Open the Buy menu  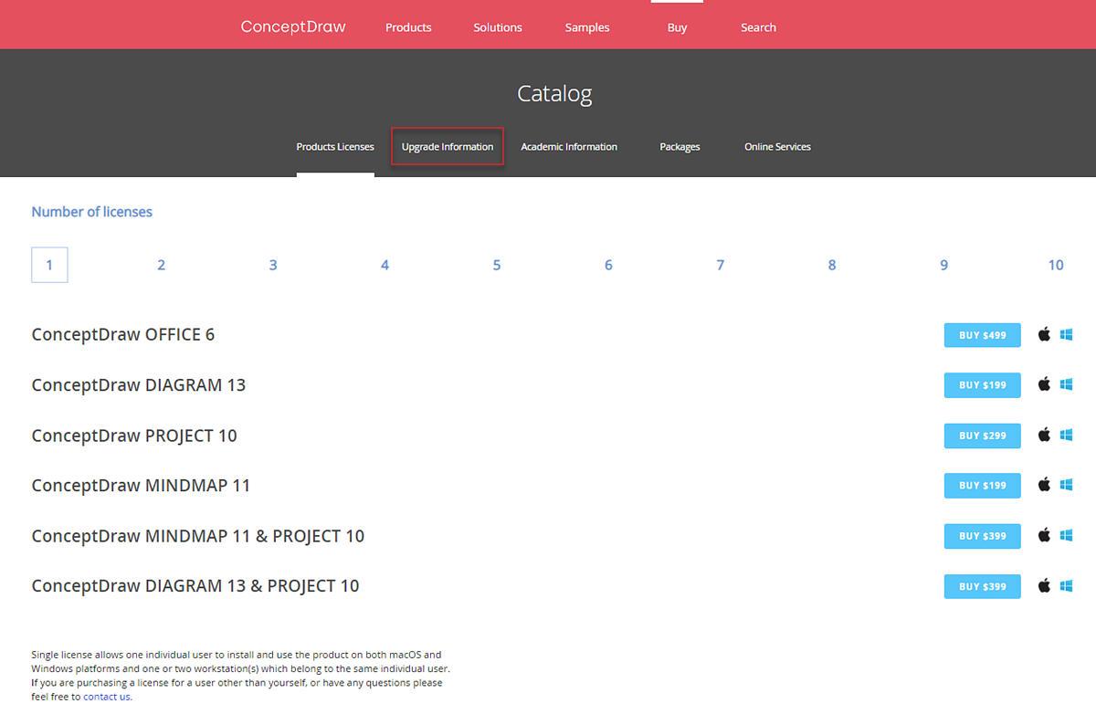pyautogui.click(x=677, y=27)
